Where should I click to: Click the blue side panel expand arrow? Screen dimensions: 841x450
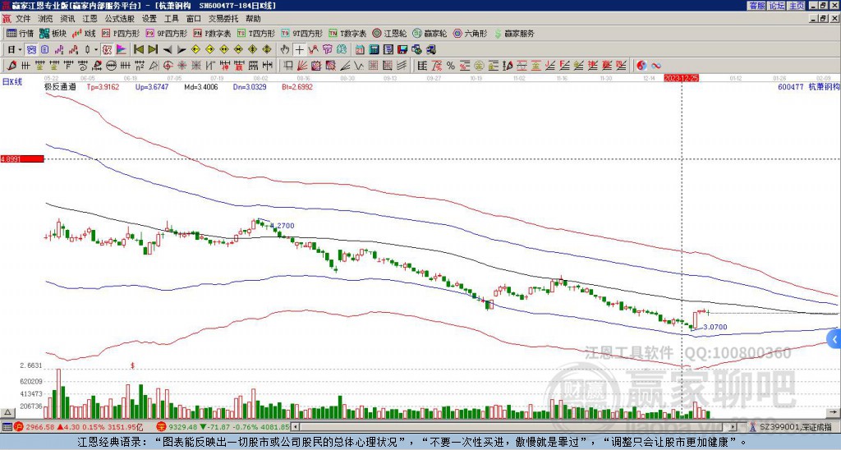coord(834,339)
